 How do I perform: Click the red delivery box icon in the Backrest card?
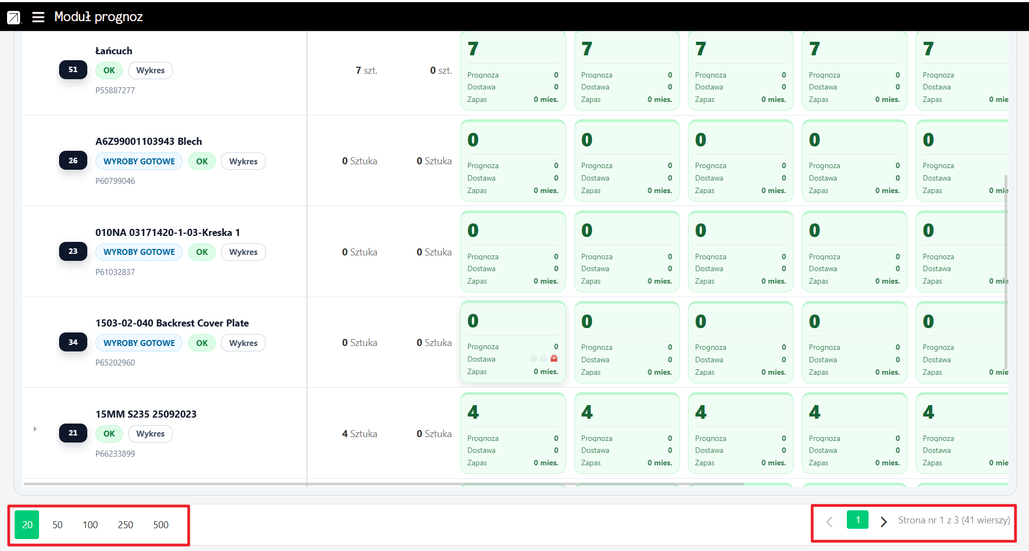pyautogui.click(x=554, y=358)
